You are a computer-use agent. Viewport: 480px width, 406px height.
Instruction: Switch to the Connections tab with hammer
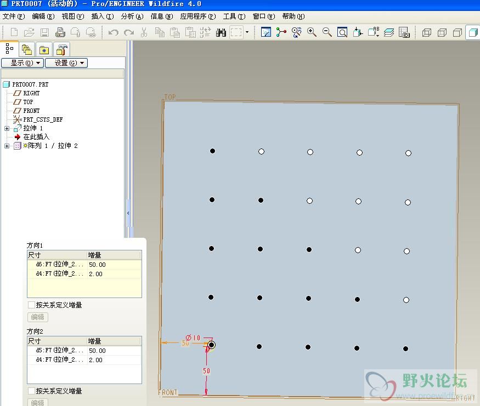click(x=61, y=49)
